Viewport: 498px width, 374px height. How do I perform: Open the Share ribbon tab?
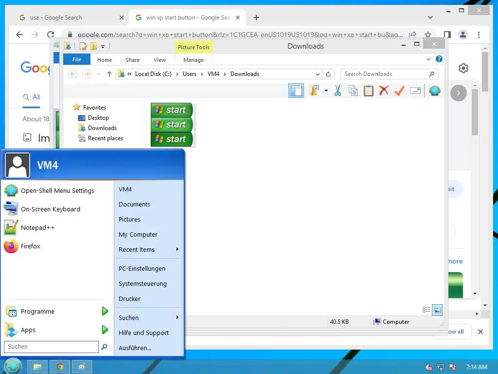point(132,60)
